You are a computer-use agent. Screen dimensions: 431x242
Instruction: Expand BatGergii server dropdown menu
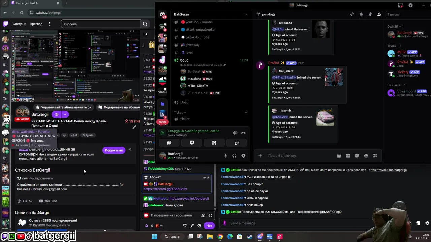[246, 14]
